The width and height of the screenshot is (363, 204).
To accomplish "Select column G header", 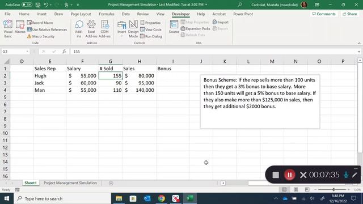I will pos(111,61).
